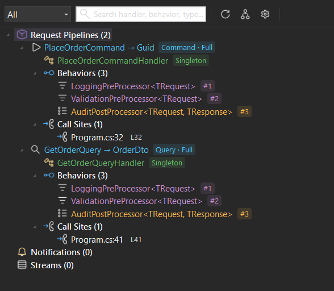The width and height of the screenshot is (334, 291).
Task: Click the bell icon beside Notifications
Action: pos(22,252)
